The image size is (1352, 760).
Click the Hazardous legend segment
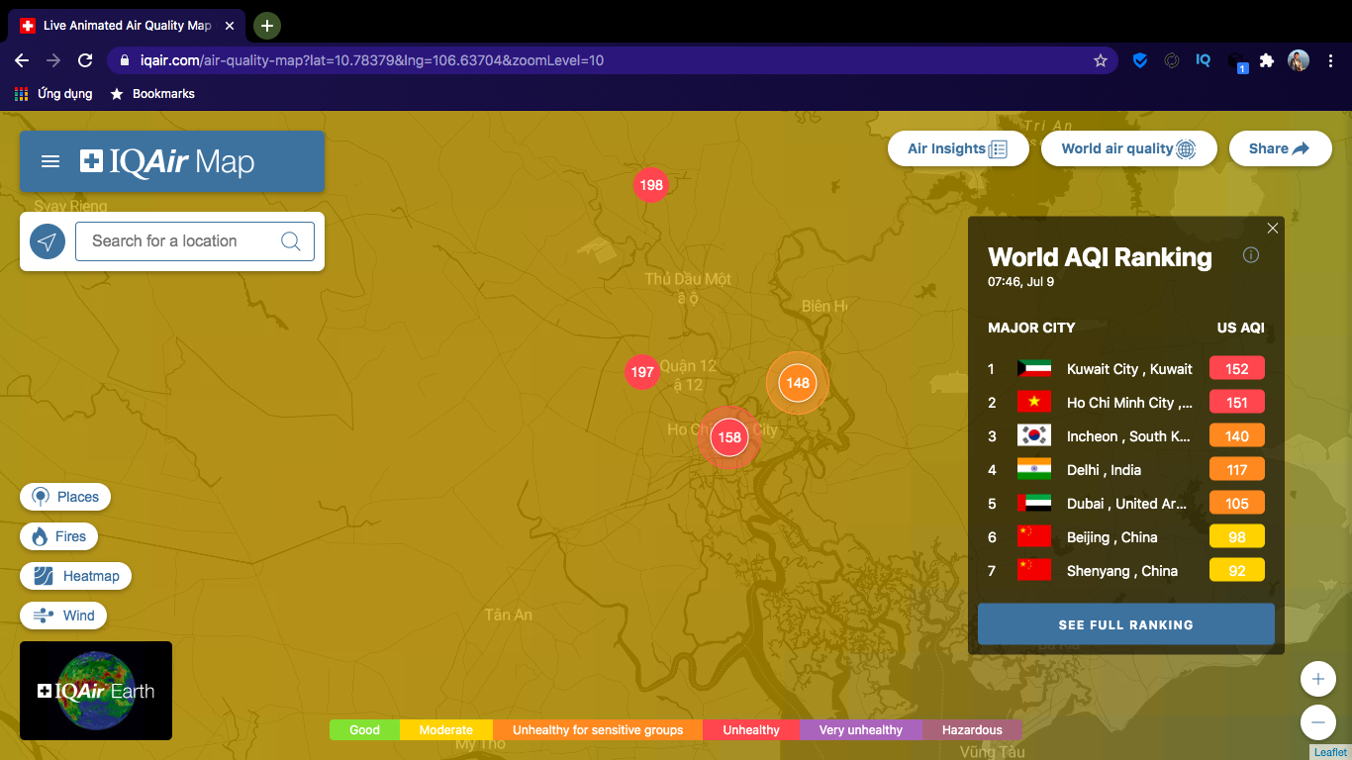coord(972,730)
